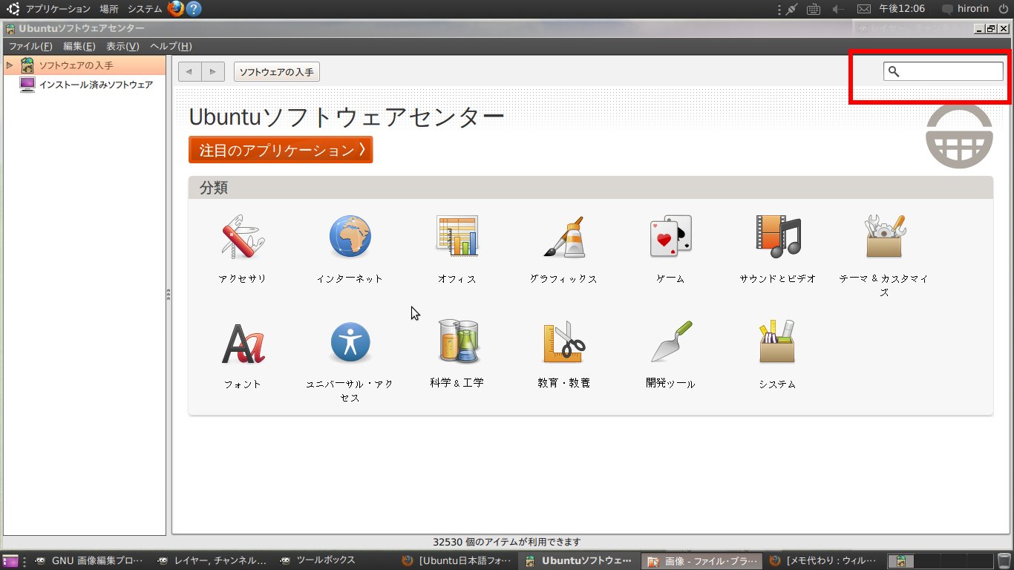1014x570 pixels.
Task: Click the 午後12:06 clock
Action: click(x=902, y=9)
